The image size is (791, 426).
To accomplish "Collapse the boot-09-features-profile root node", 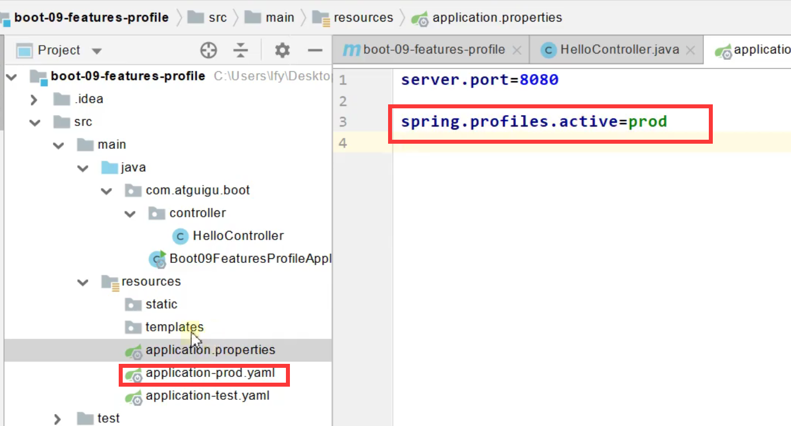I will point(12,76).
